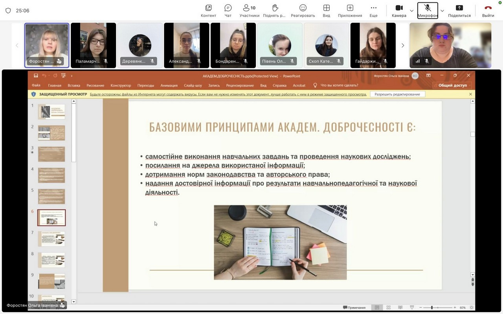Go to next slide double-arrow button

click(x=472, y=285)
